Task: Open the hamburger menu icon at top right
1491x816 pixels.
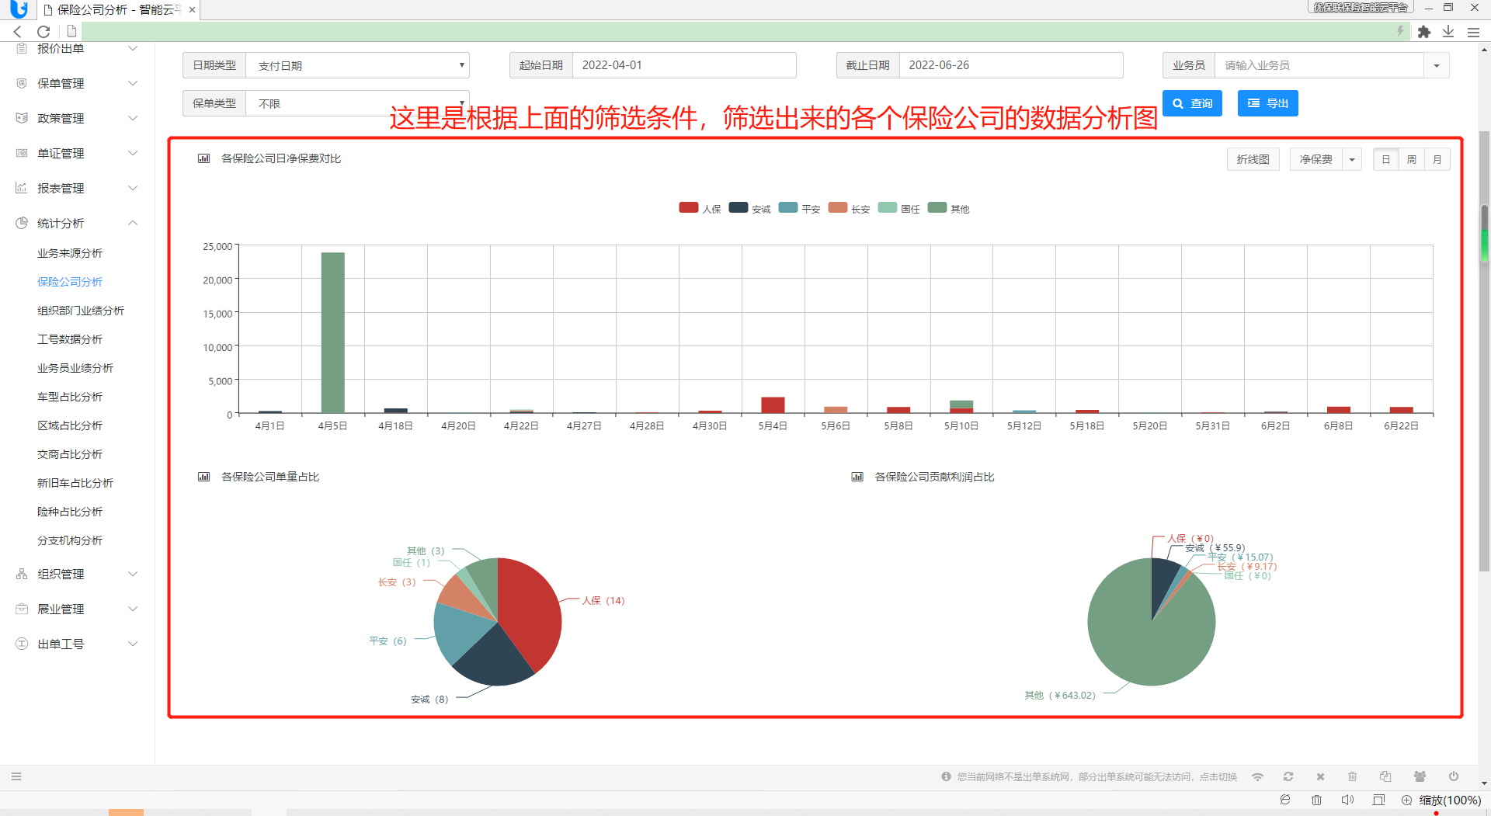Action: (x=1473, y=32)
